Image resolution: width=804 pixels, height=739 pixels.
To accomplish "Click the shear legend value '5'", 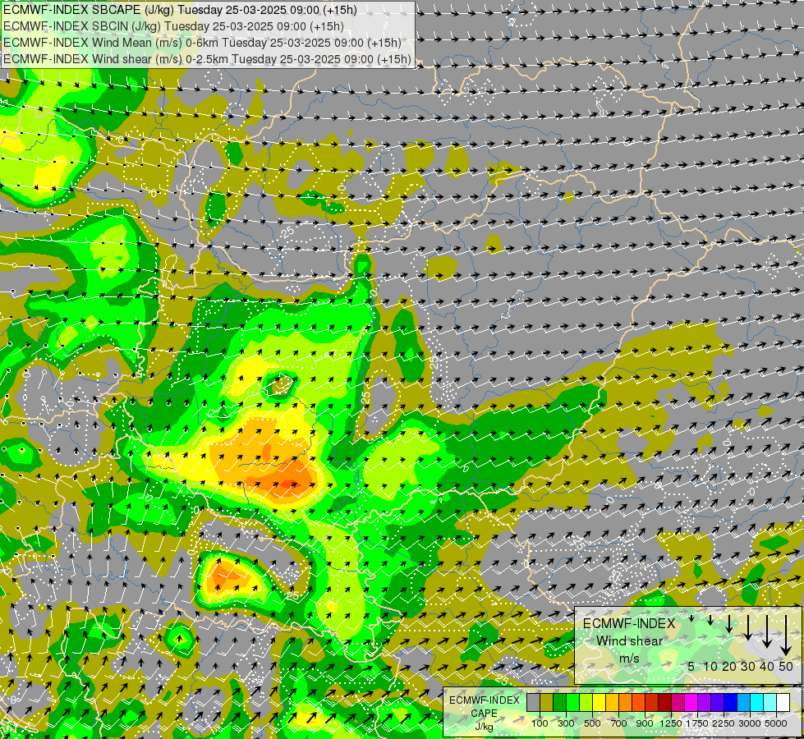I will (691, 666).
